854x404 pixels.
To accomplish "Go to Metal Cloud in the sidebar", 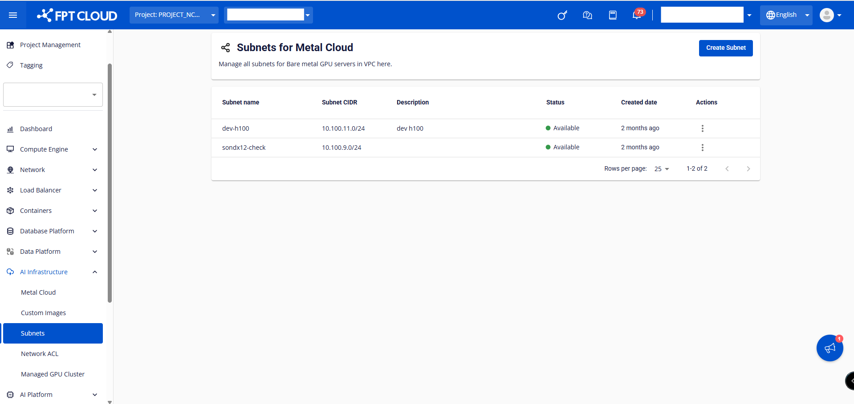I will 38,292.
